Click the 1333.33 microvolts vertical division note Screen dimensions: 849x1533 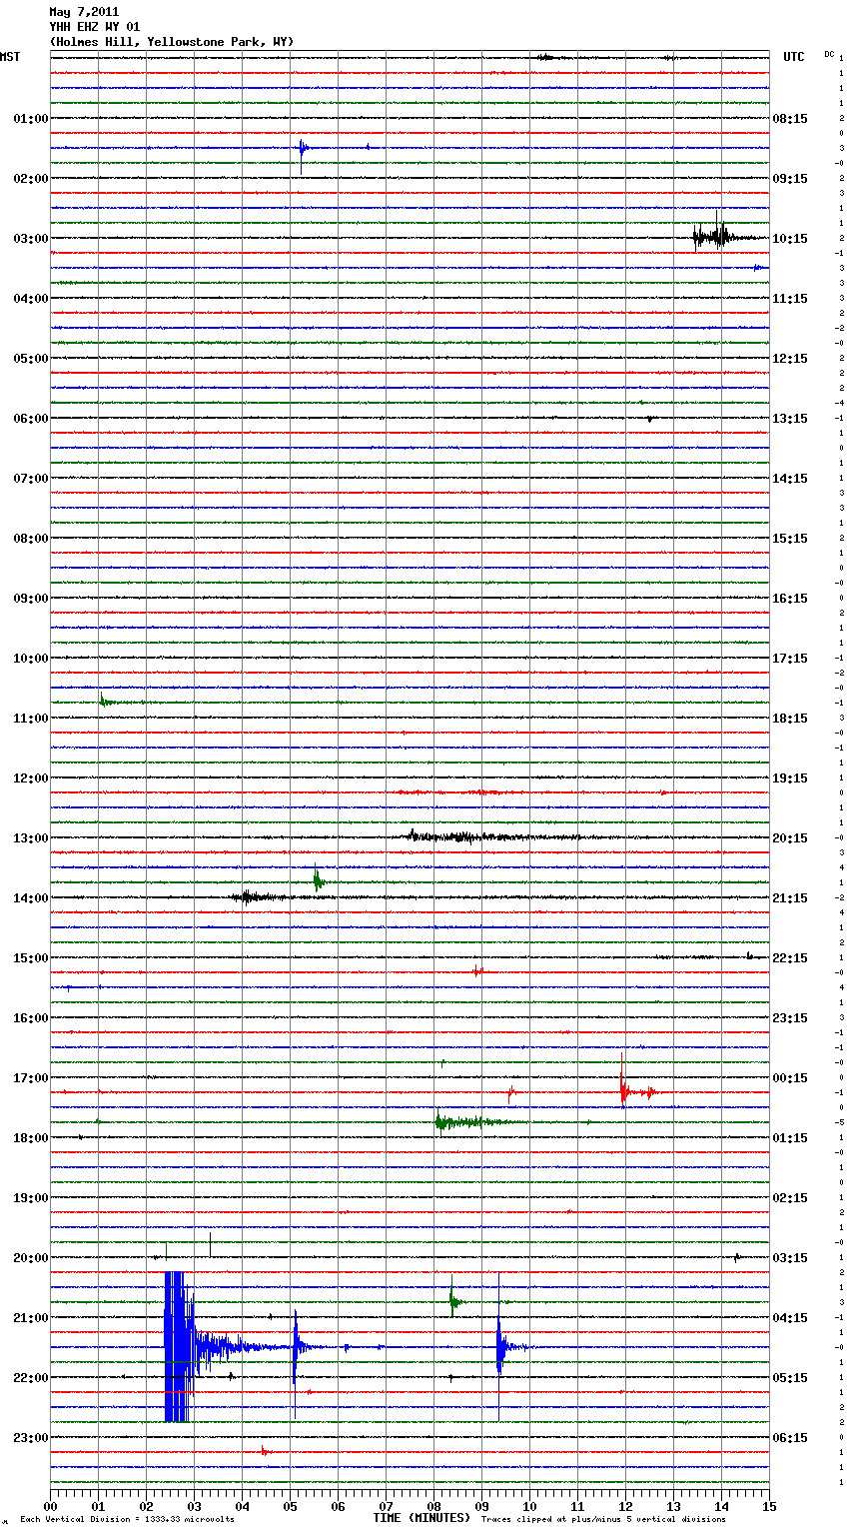tap(127, 1520)
